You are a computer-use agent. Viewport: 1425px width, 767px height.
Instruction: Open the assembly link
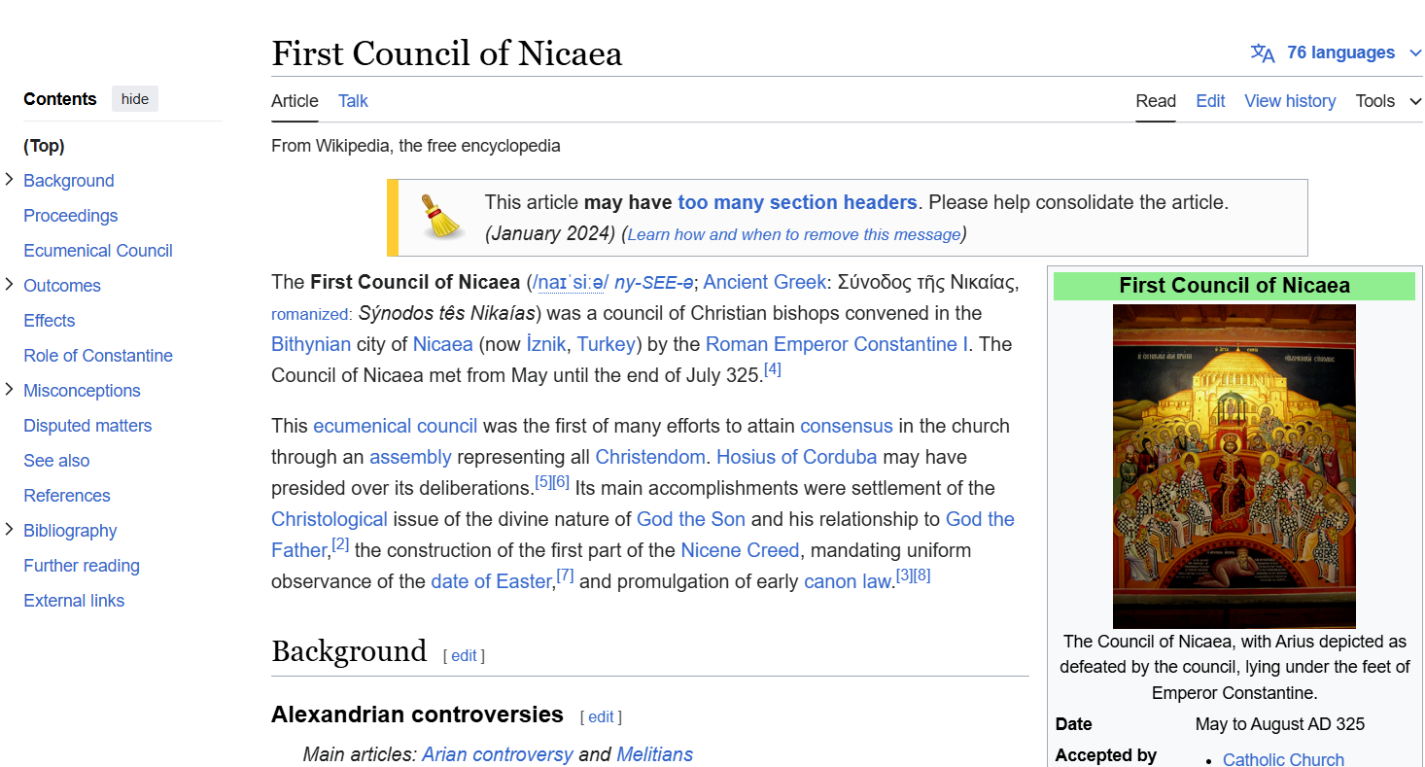(410, 457)
